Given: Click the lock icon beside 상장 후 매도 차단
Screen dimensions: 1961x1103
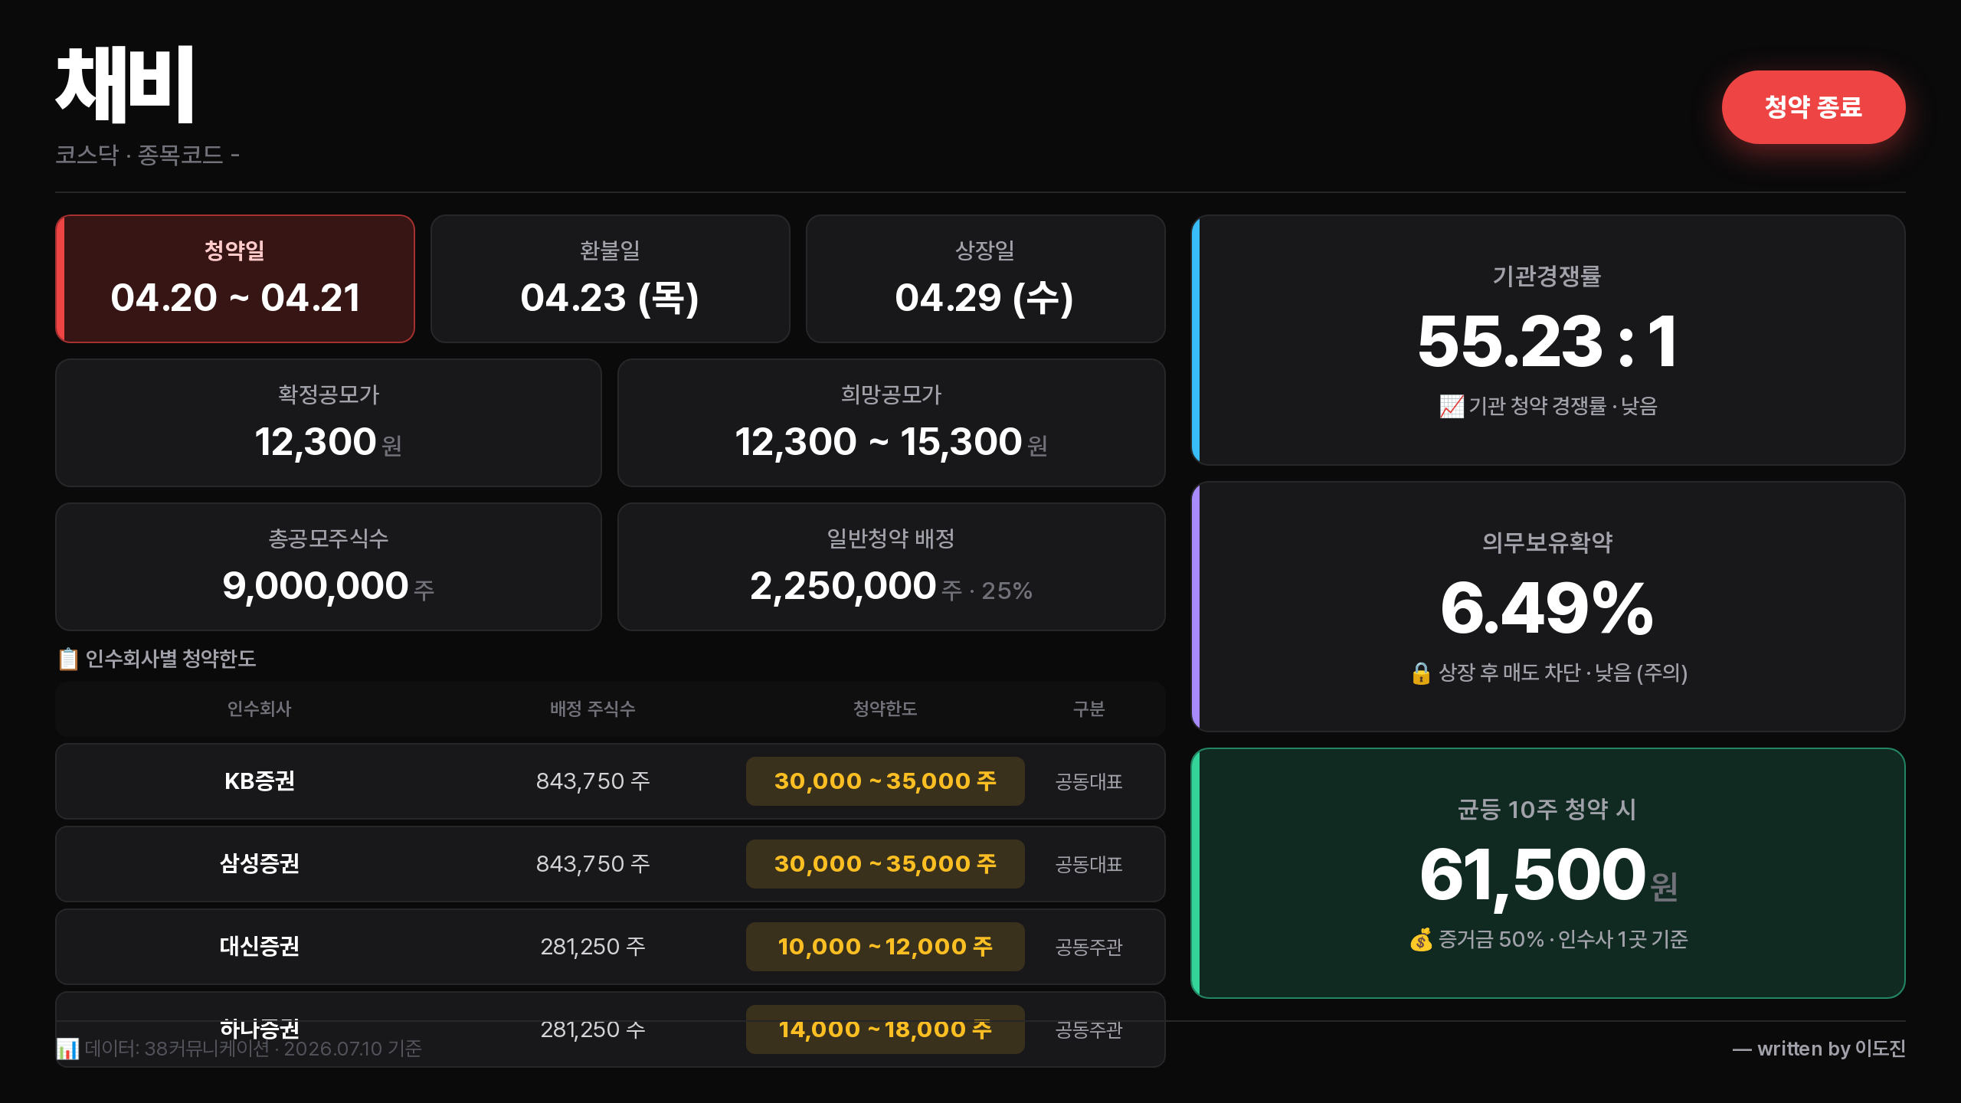Looking at the screenshot, I should tap(1421, 673).
